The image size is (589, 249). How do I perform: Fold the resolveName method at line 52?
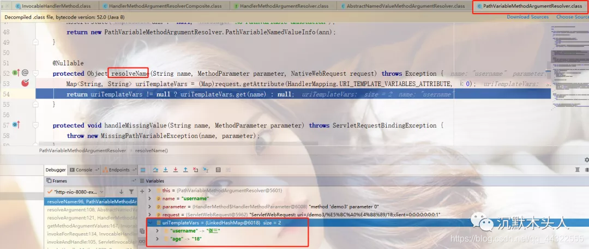[35, 73]
